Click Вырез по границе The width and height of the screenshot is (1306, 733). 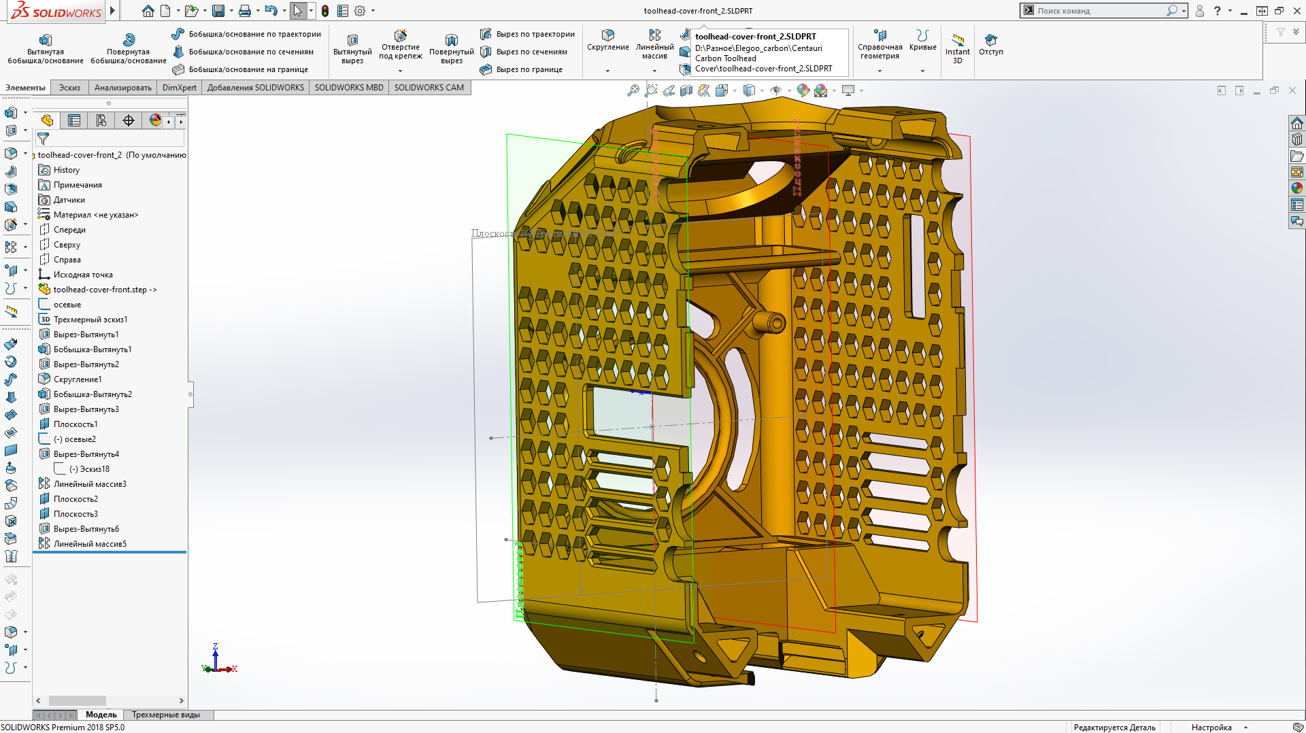pos(521,69)
